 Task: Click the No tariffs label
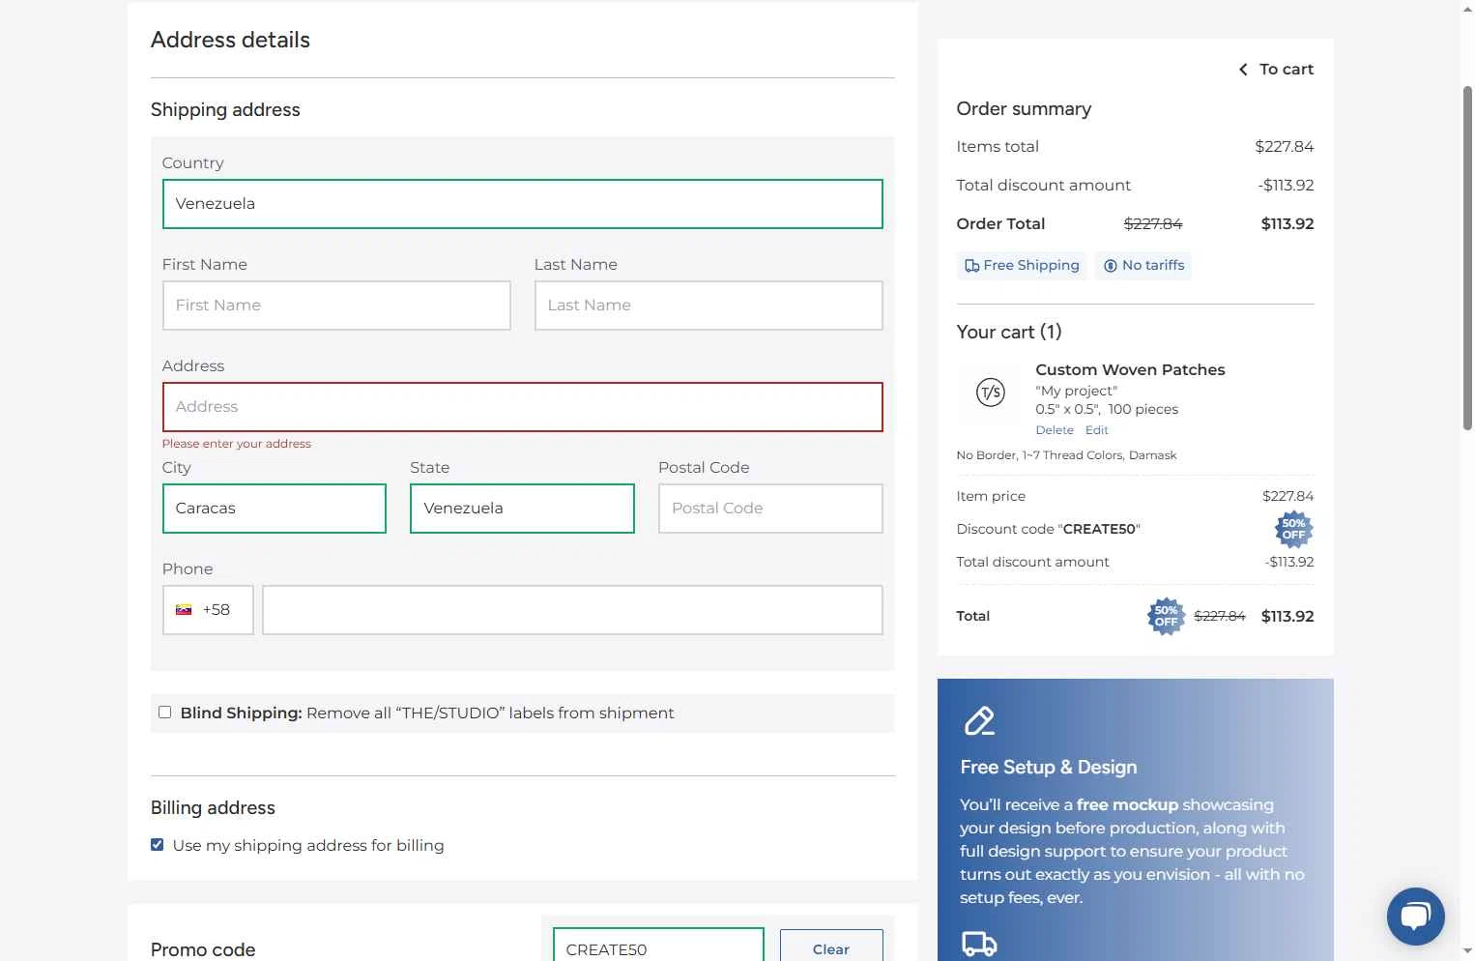(1153, 266)
